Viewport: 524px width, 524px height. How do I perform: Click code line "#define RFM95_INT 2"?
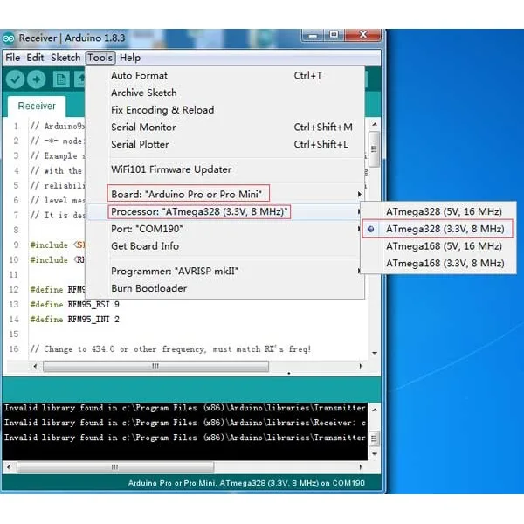pyautogui.click(x=74, y=320)
